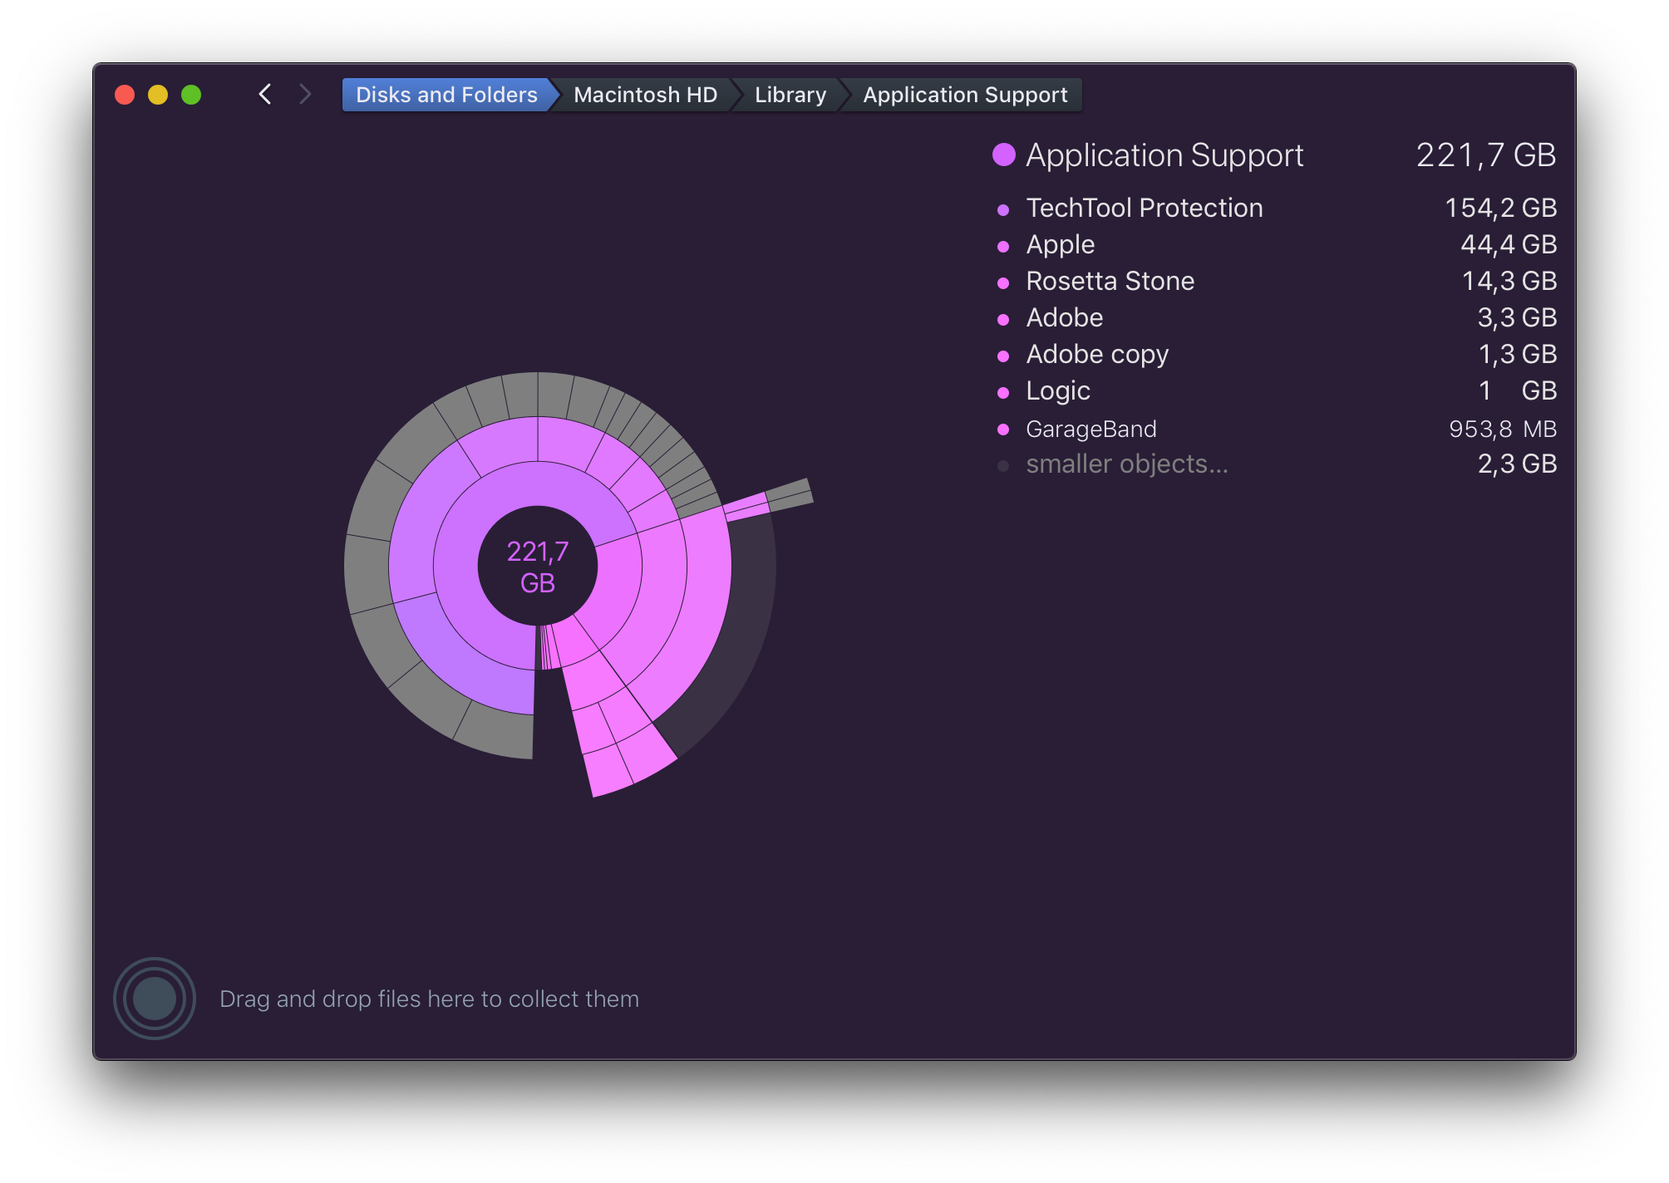Show smaller objects entry

point(1126,464)
